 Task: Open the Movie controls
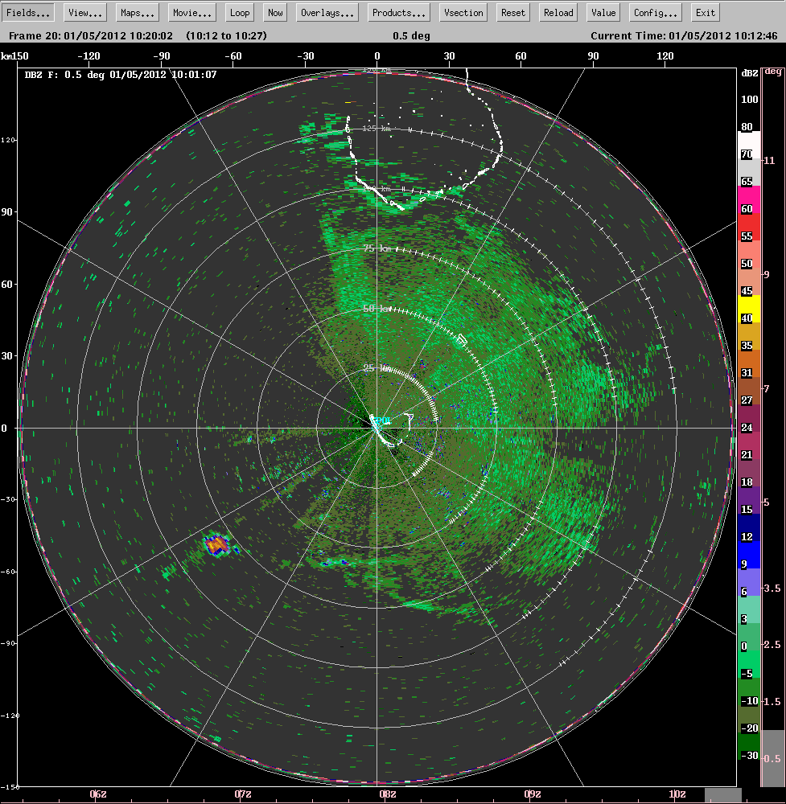click(x=191, y=12)
